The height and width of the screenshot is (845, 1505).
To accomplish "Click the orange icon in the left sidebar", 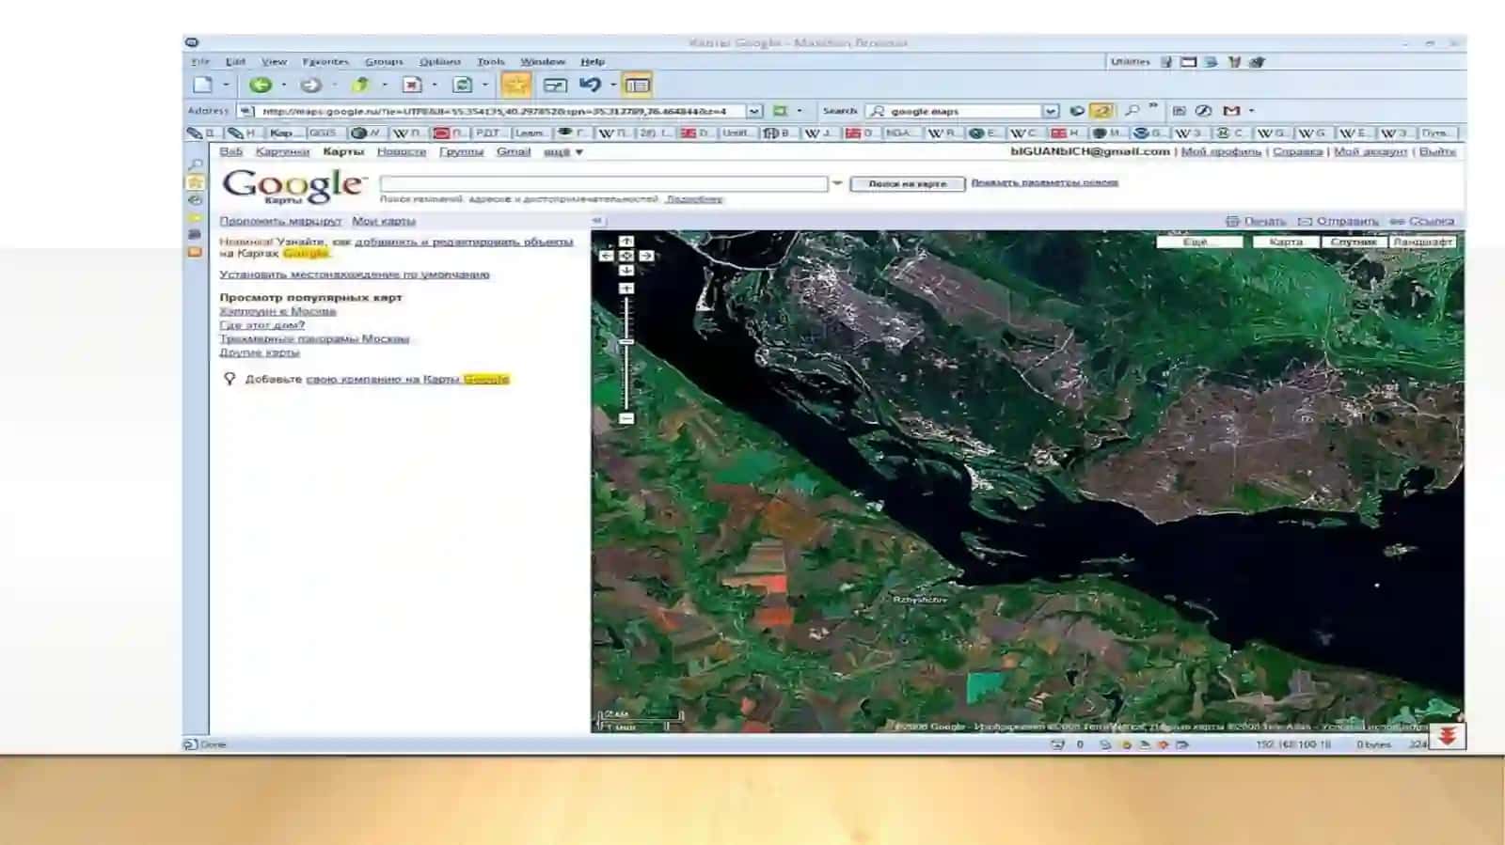I will pyautogui.click(x=195, y=252).
